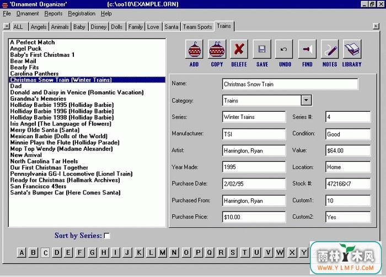The height and width of the screenshot is (277, 386).
Task: Click the UNDO arrow icon
Action: pyautogui.click(x=285, y=49)
